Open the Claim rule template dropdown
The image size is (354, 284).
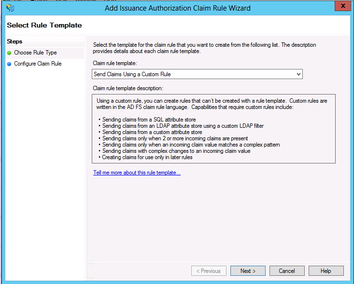click(x=197, y=74)
